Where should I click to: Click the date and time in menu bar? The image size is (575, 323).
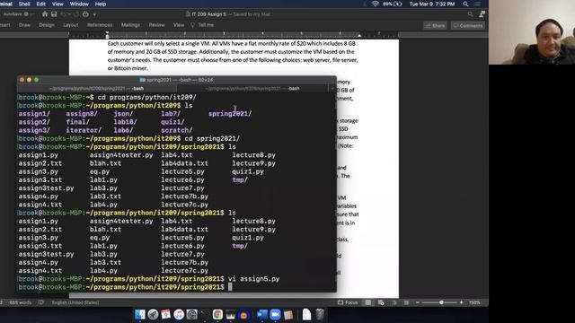click(432, 4)
